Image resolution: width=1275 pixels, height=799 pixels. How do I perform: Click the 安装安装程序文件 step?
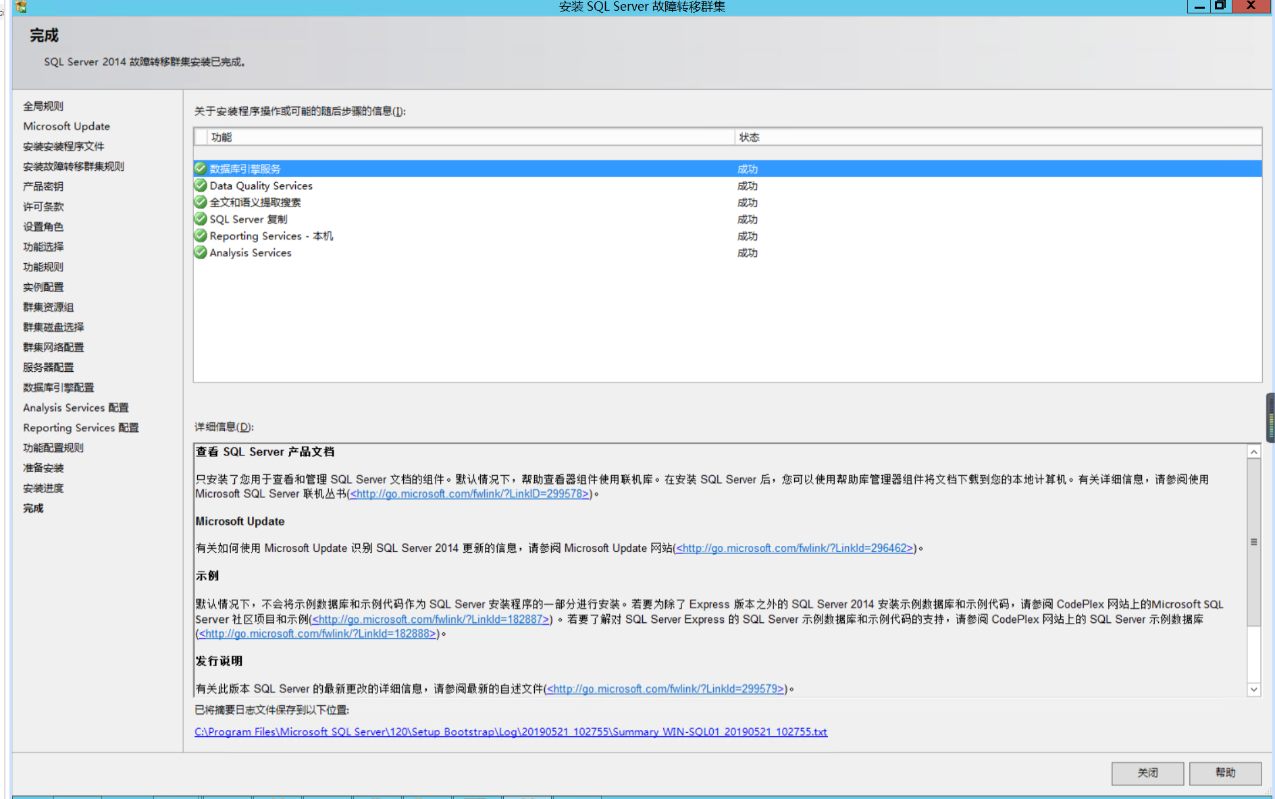click(63, 146)
